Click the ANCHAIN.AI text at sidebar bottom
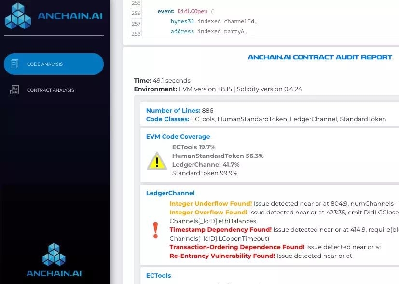Viewport: 399px width, 284px height. pyautogui.click(x=54, y=274)
